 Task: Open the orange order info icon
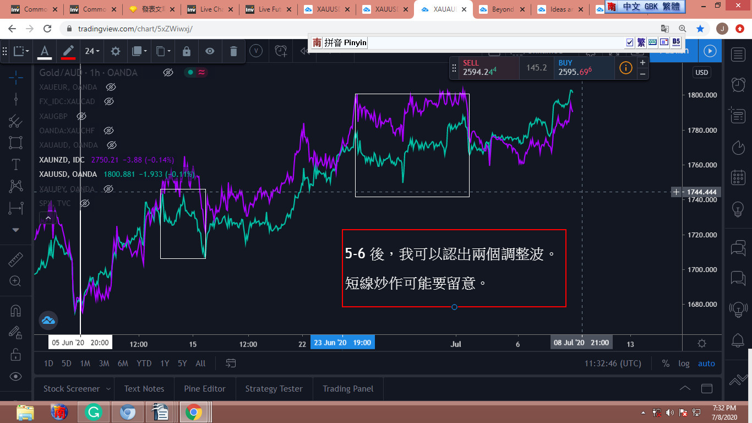(x=625, y=68)
